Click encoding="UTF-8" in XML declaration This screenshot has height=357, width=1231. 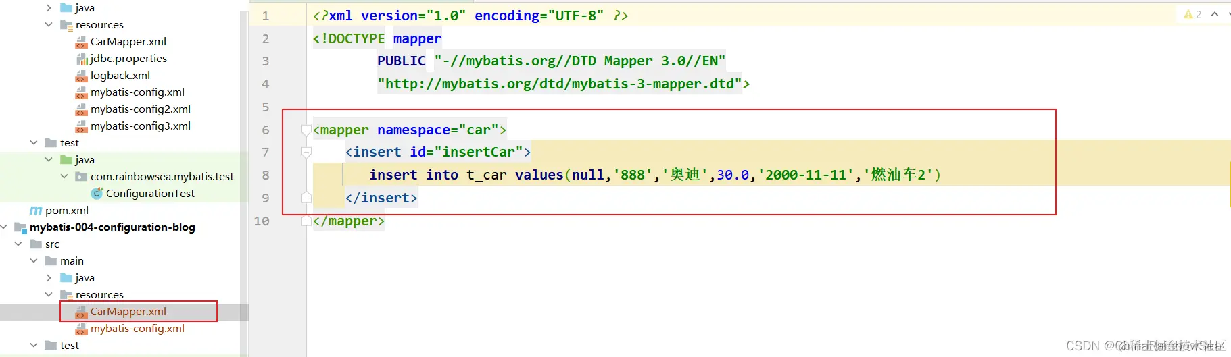coord(539,16)
